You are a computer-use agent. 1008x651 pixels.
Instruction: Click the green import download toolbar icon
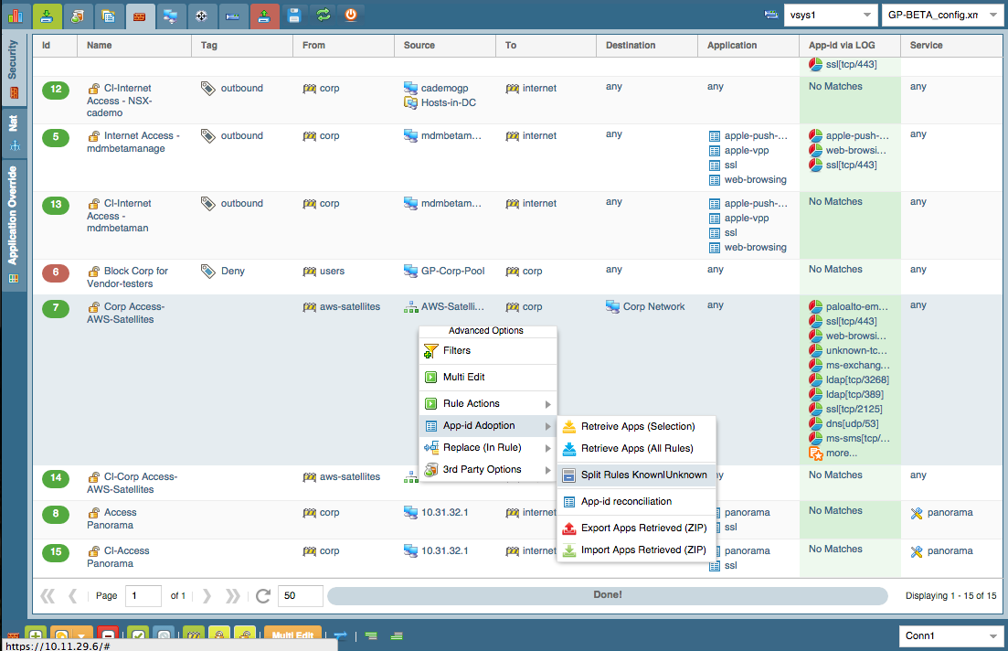47,16
